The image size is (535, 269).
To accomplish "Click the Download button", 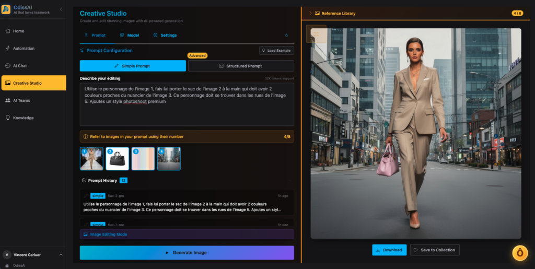I will coord(389,250).
